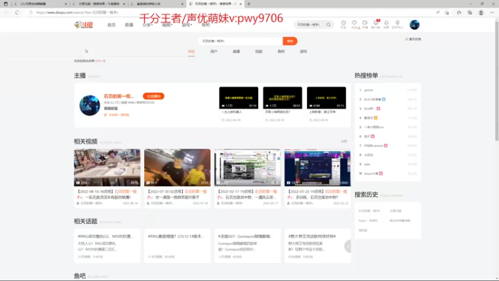Open browser settings ellipsis menu
Image resolution: width=499 pixels, height=281 pixels.
click(x=492, y=12)
